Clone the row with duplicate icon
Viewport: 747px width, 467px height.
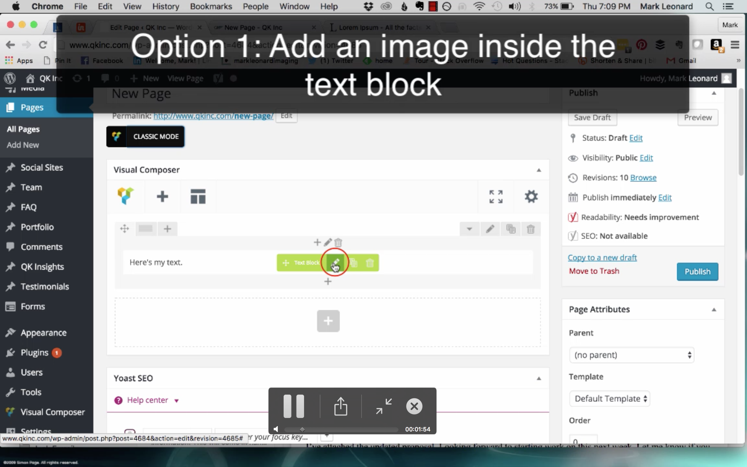pyautogui.click(x=511, y=229)
